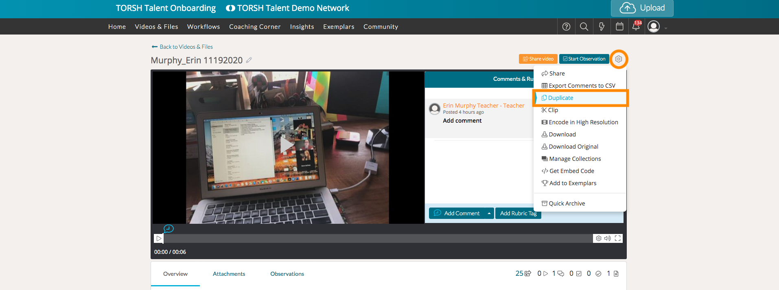Select Duplicate from the settings menu

coord(560,98)
